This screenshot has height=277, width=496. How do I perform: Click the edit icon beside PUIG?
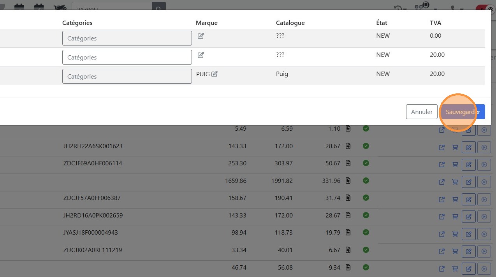pos(215,74)
